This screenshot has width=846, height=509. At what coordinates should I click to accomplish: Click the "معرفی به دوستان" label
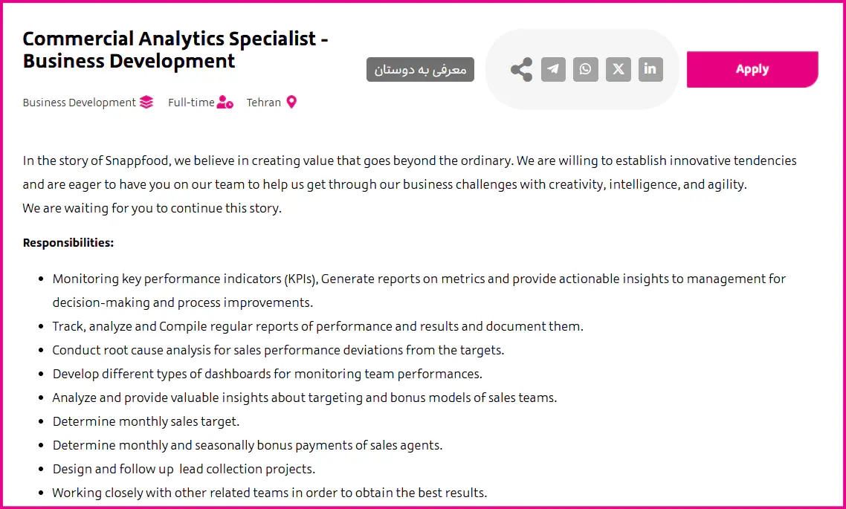coord(420,69)
